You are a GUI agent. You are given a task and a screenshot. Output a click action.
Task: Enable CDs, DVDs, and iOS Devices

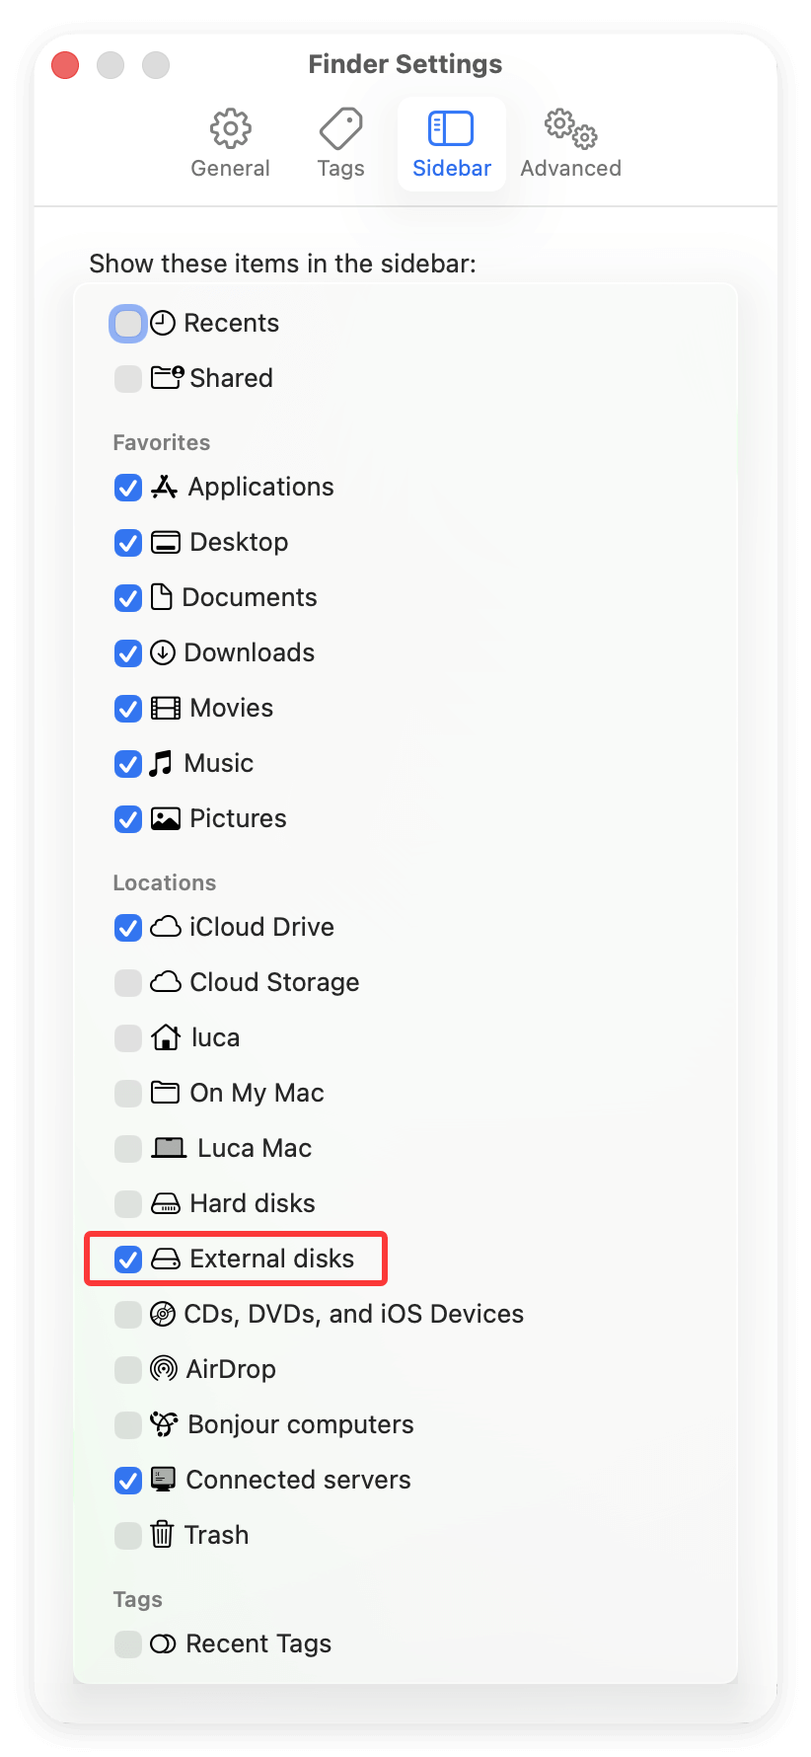pyautogui.click(x=127, y=1314)
